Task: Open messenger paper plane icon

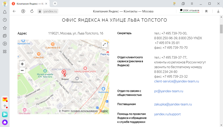Action: tap(5, 114)
